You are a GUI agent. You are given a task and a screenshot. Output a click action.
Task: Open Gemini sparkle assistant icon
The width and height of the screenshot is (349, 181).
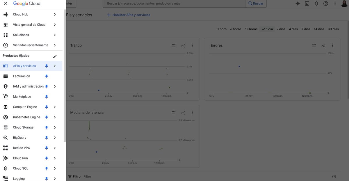tap(298, 3)
